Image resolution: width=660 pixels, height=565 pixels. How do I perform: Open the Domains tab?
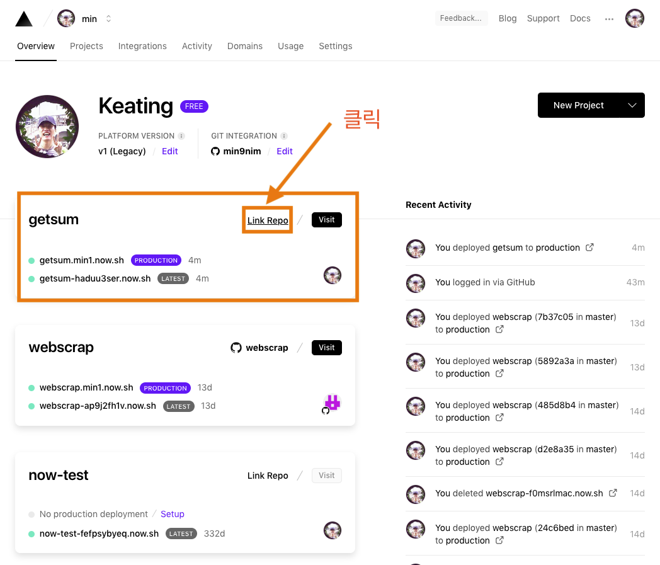coord(245,46)
